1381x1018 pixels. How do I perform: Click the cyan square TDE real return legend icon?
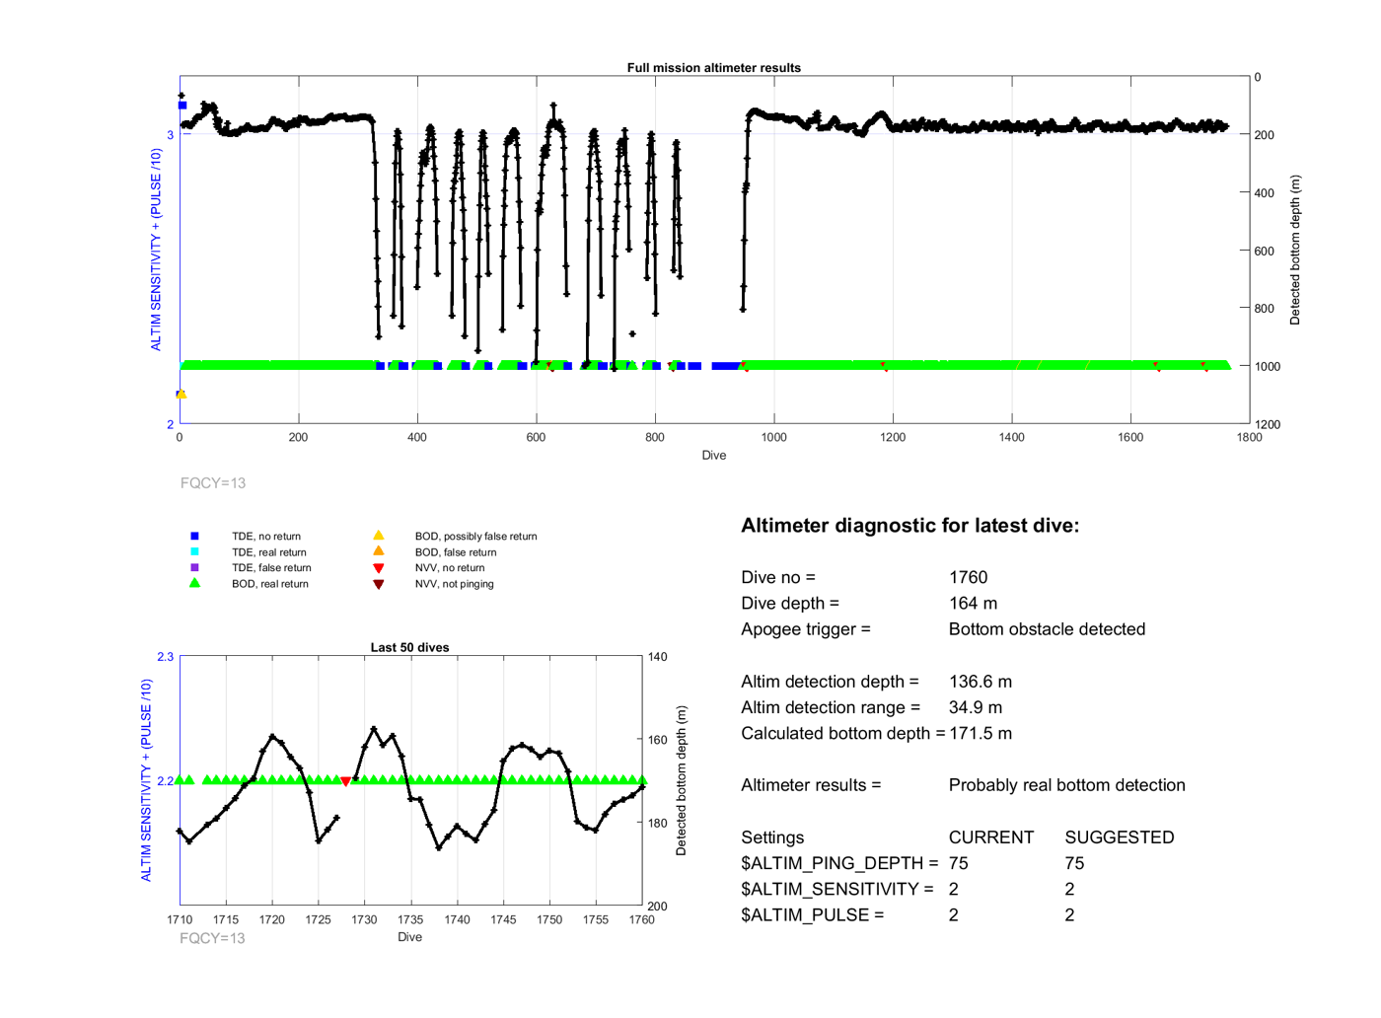tap(194, 551)
